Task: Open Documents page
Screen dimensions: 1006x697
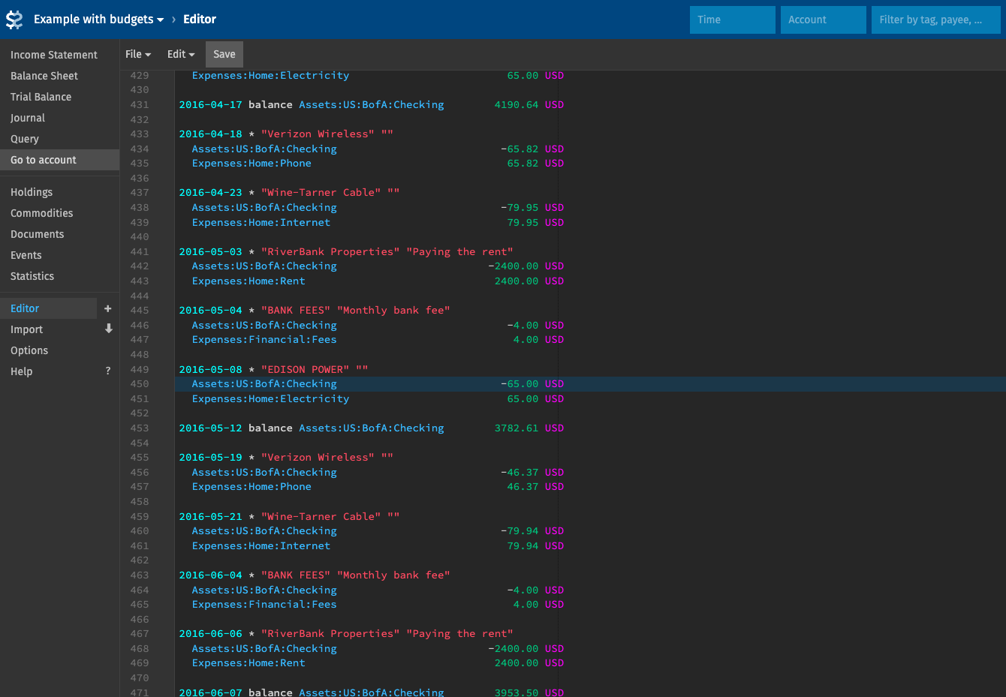Action: (x=38, y=234)
